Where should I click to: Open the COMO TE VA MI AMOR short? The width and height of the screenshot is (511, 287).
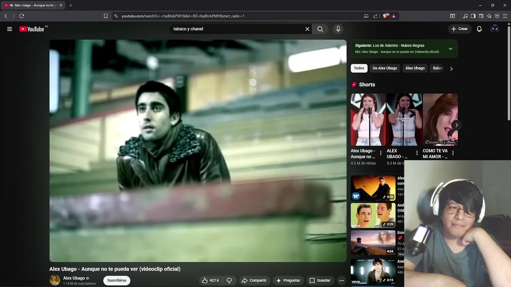440,120
